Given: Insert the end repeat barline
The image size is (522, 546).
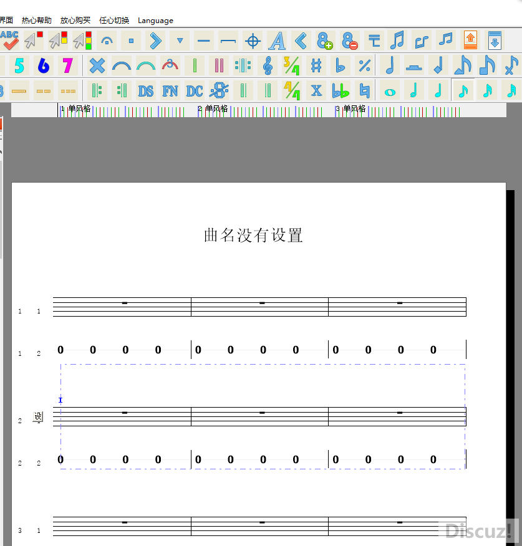Looking at the screenshot, I should point(121,91).
